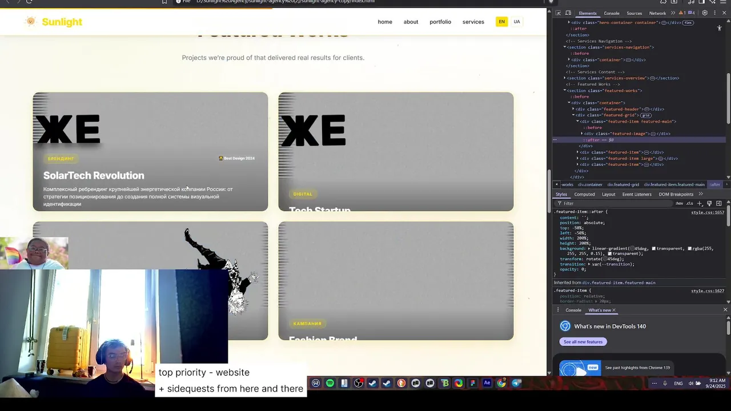The height and width of the screenshot is (411, 731).
Task: Open the Event Listeners tab
Action: pos(637,194)
